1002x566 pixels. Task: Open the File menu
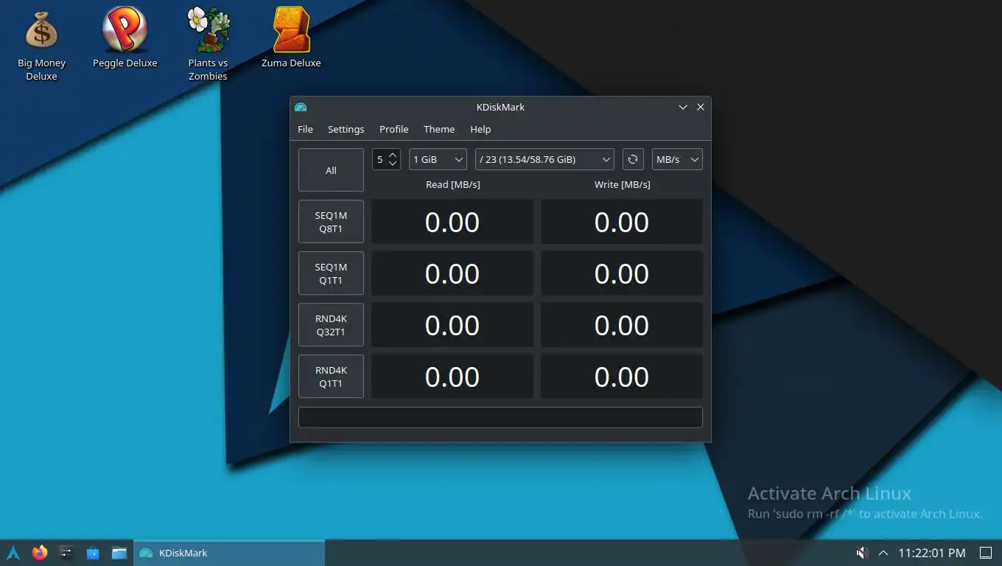(305, 129)
